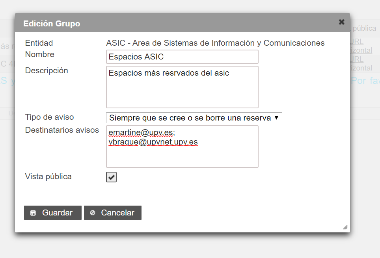Click the dialog resize grip icon

[345, 227]
